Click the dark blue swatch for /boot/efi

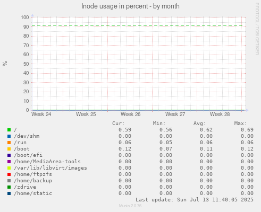click(x=9, y=155)
